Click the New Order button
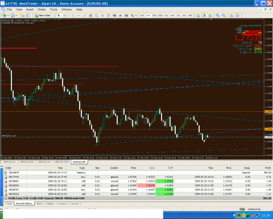 tap(42, 15)
